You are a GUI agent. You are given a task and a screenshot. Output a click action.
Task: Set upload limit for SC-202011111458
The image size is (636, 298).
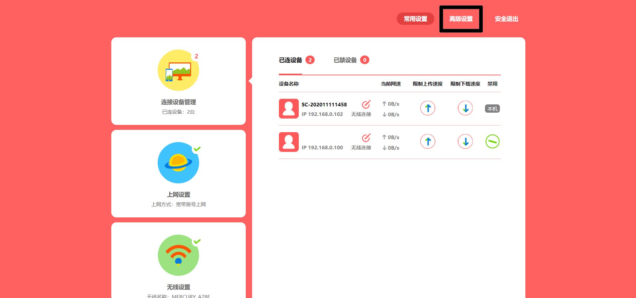[x=428, y=108]
